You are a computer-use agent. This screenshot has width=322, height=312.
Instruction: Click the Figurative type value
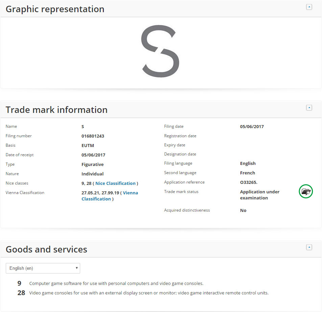(x=92, y=164)
